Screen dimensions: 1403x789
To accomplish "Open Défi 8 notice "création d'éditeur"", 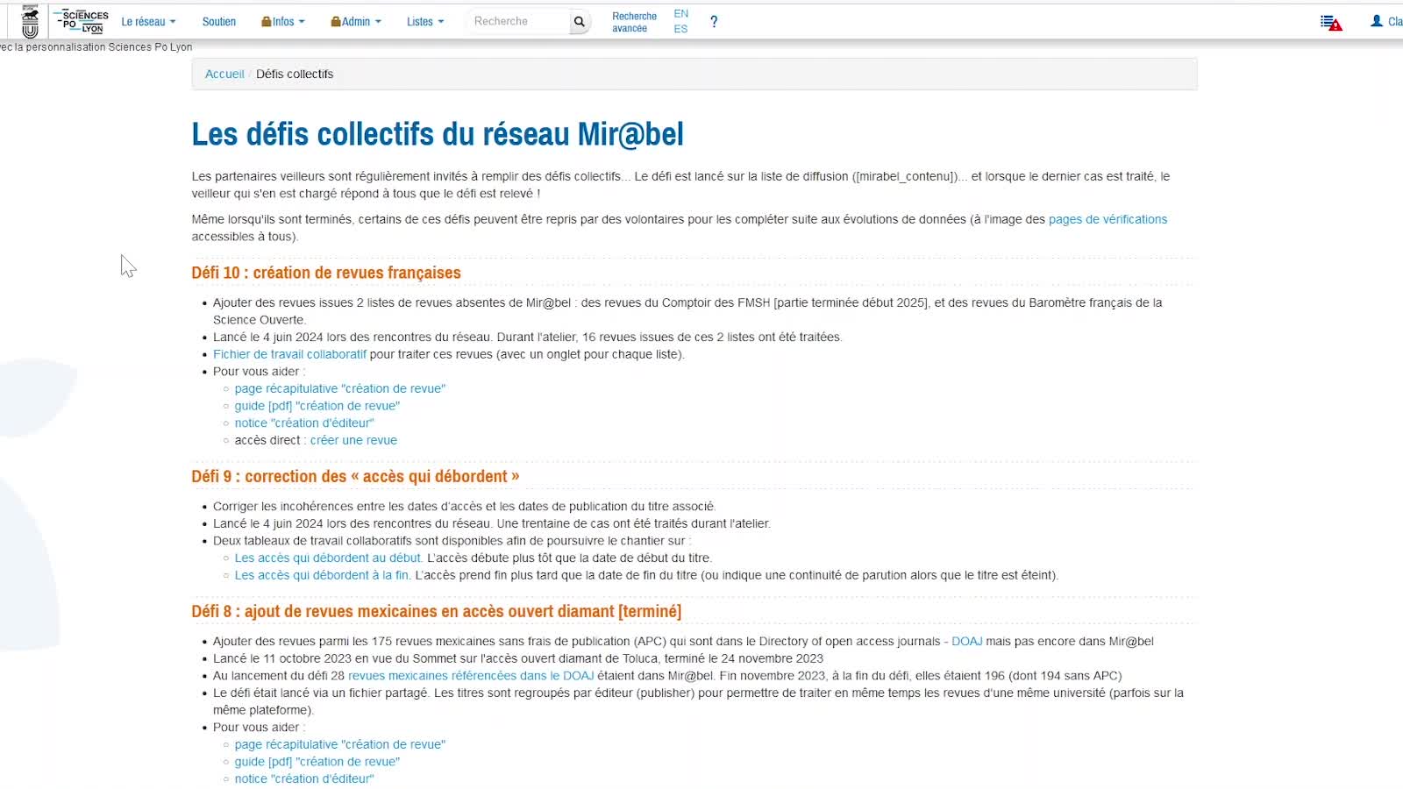I will (304, 778).
